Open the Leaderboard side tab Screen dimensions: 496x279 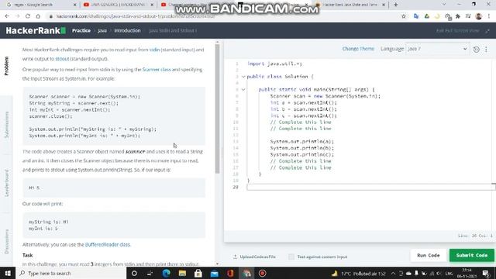[x=6, y=183]
